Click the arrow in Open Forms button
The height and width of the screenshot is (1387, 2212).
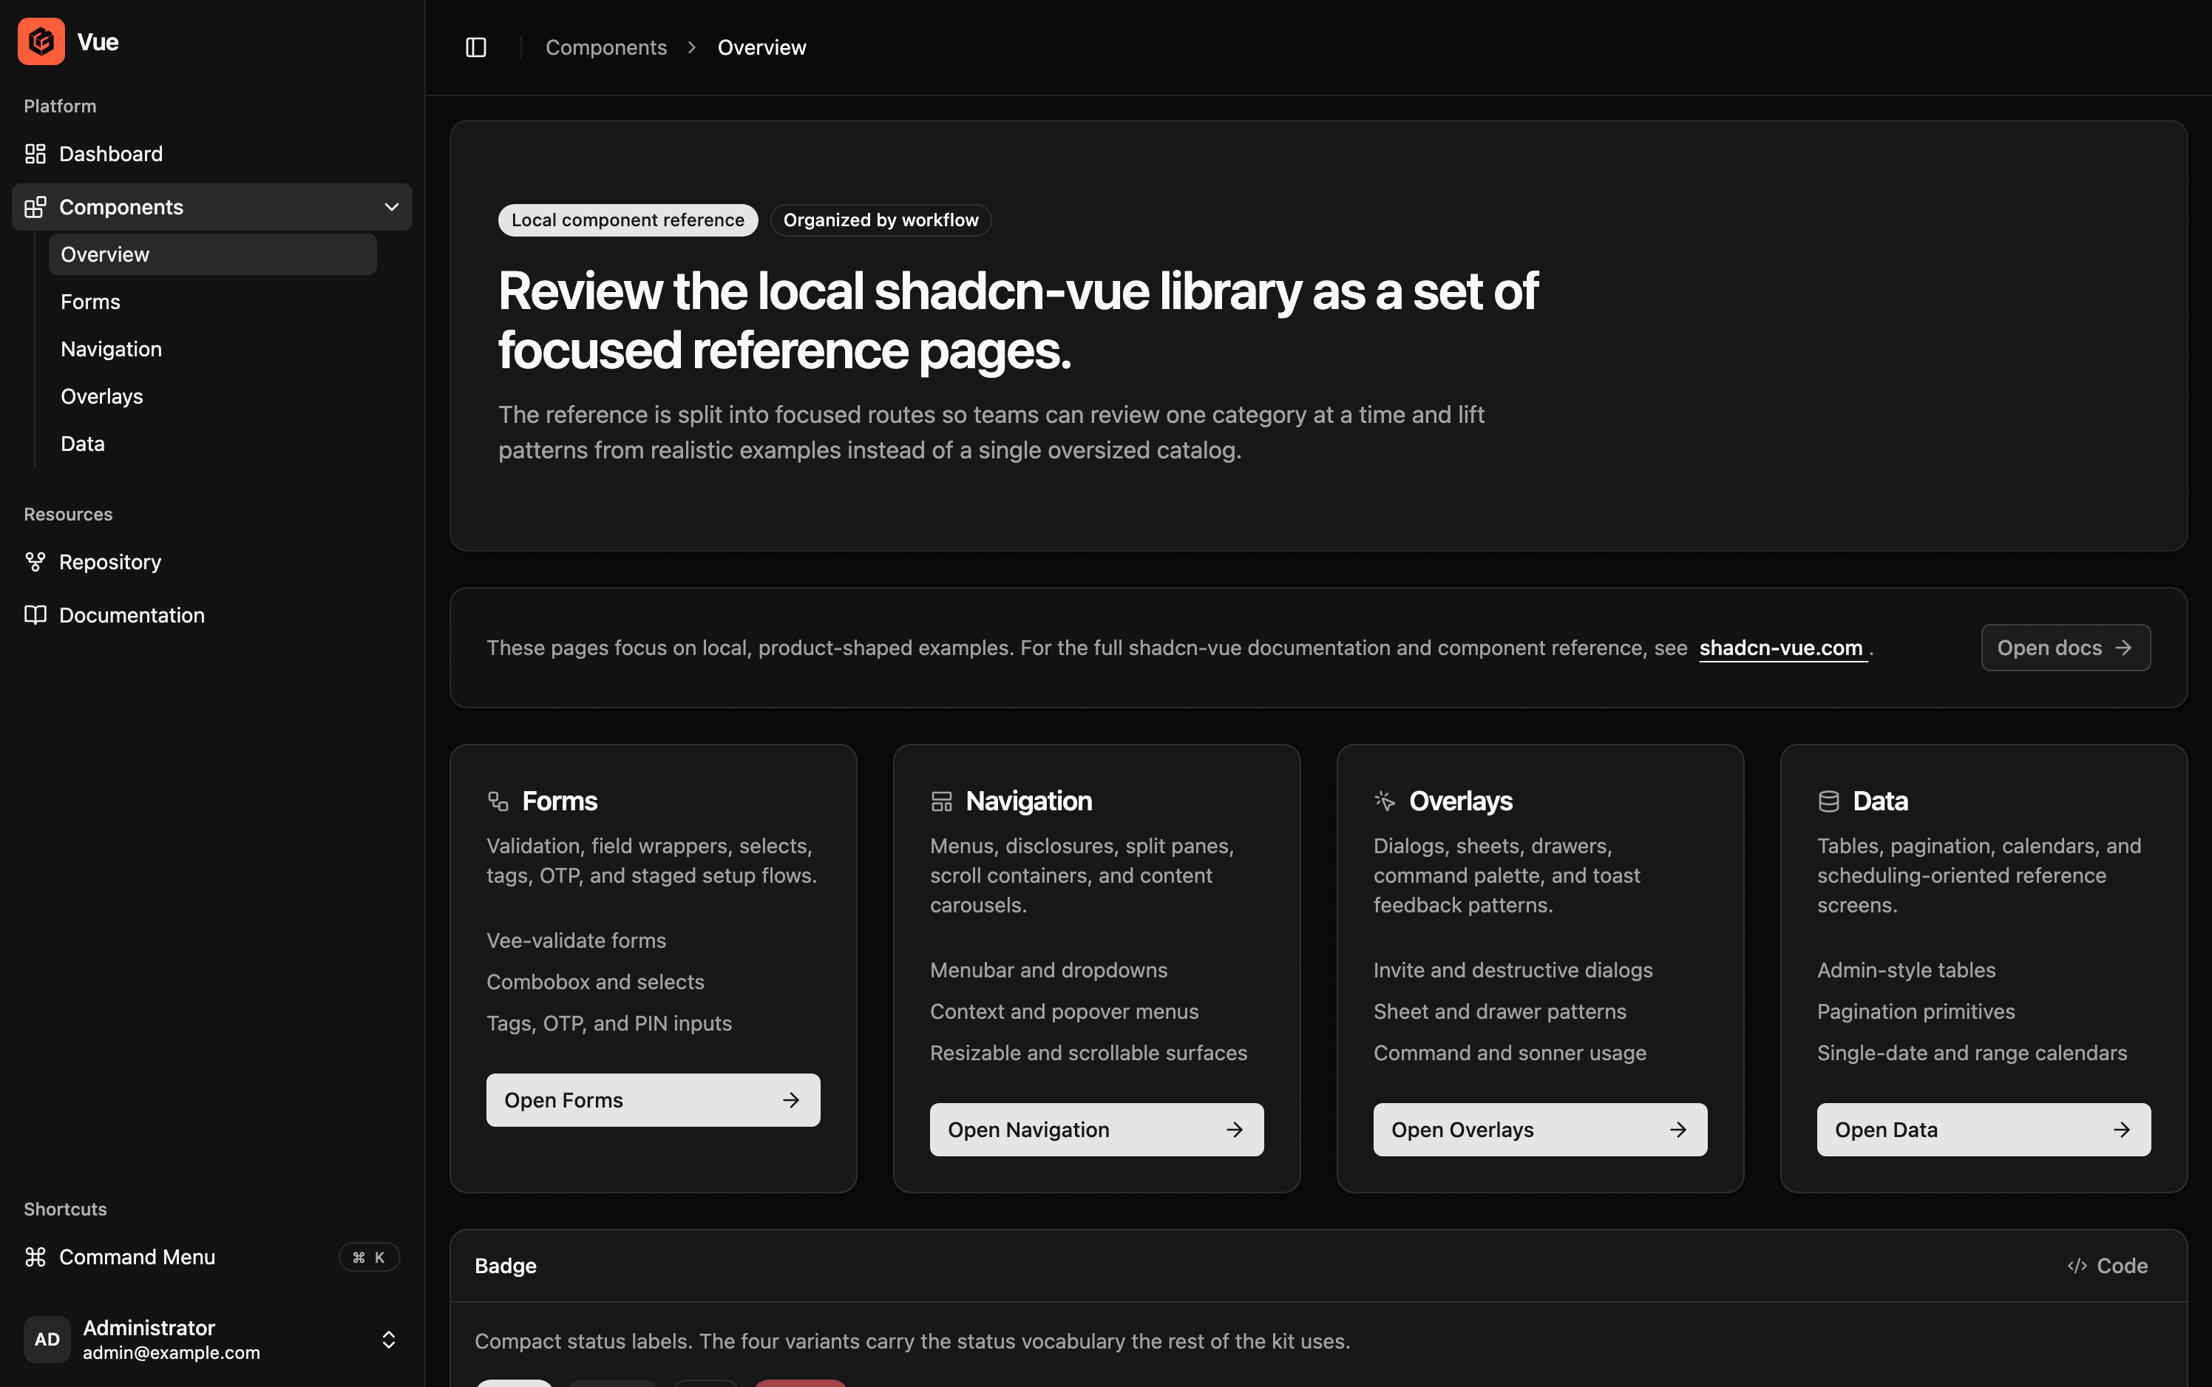point(792,1100)
